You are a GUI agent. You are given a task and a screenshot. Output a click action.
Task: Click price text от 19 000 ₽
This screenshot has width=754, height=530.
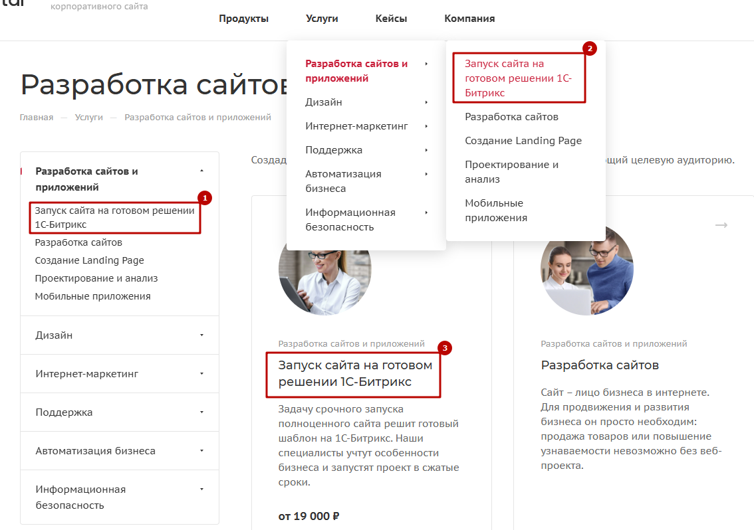(309, 516)
